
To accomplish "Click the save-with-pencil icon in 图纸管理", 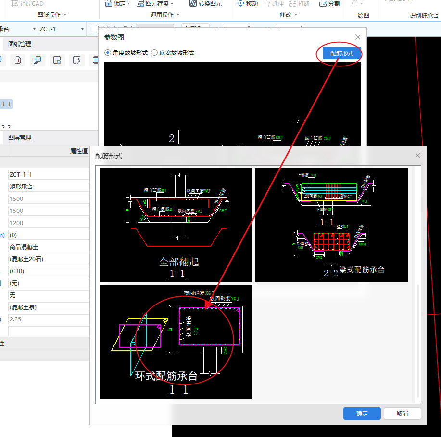I will pos(77,60).
